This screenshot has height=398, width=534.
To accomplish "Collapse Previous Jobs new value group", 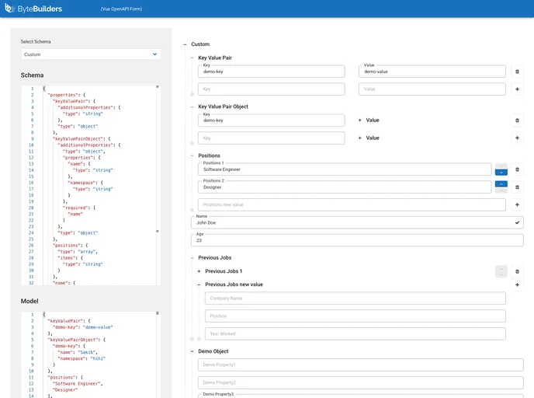I will click(199, 285).
